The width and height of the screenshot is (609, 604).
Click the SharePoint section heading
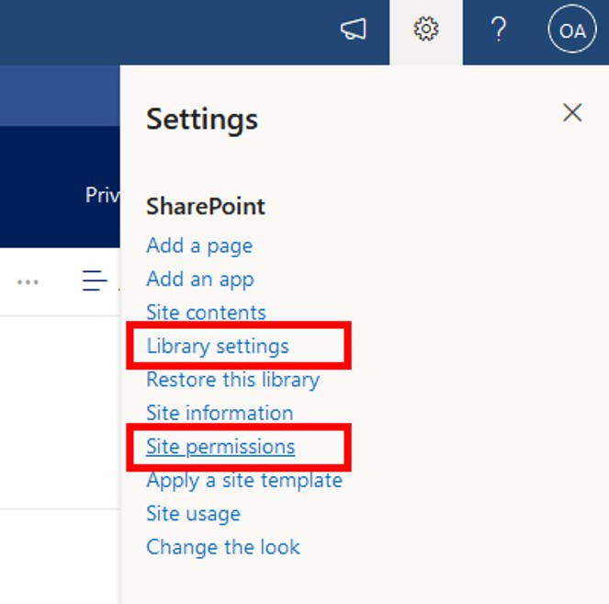(206, 206)
